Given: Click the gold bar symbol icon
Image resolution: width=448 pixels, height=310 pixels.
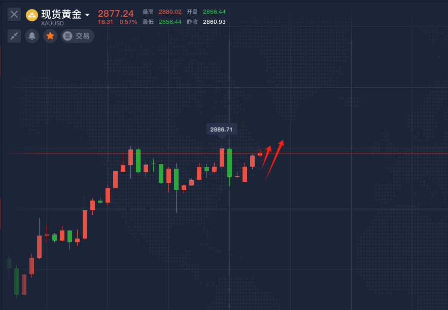Looking at the screenshot, I should pyautogui.click(x=32, y=15).
